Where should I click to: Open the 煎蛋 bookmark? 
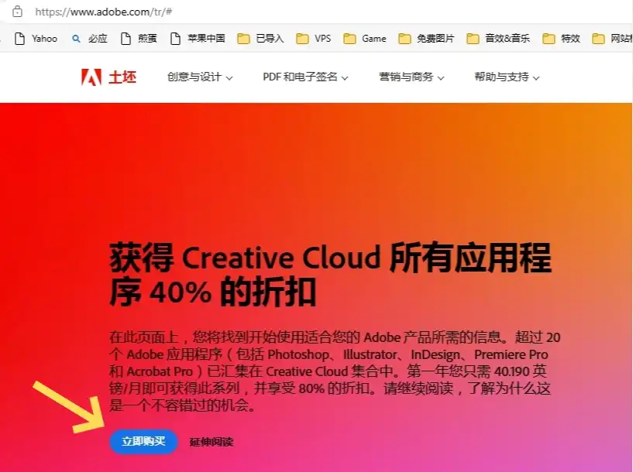coord(139,39)
